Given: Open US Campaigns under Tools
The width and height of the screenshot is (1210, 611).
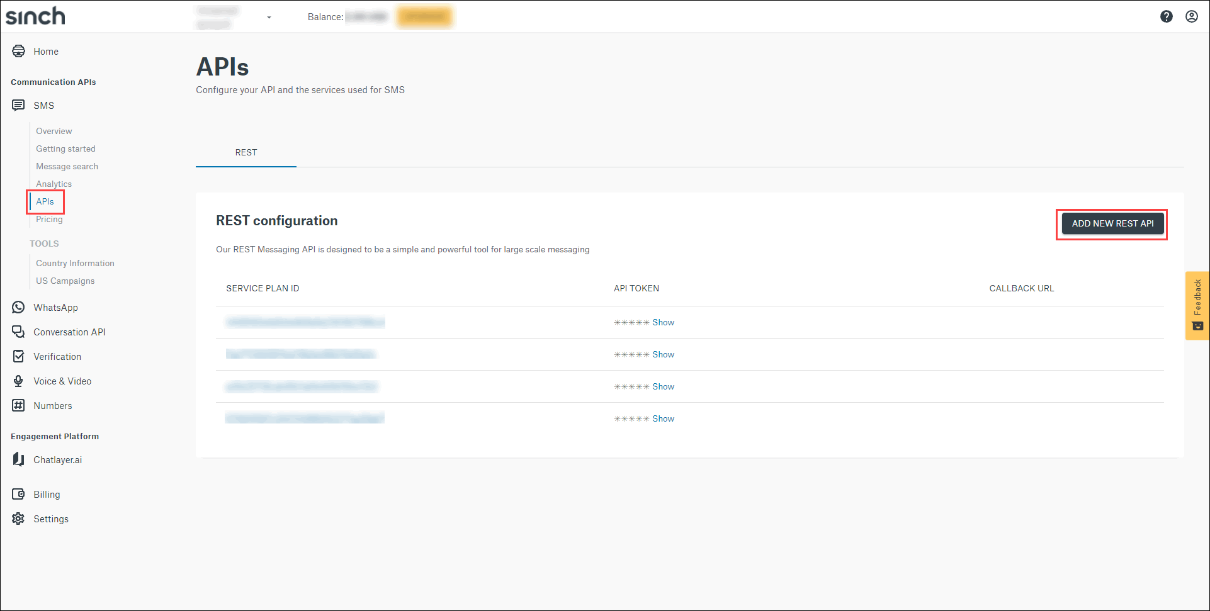Looking at the screenshot, I should pyautogui.click(x=65, y=281).
